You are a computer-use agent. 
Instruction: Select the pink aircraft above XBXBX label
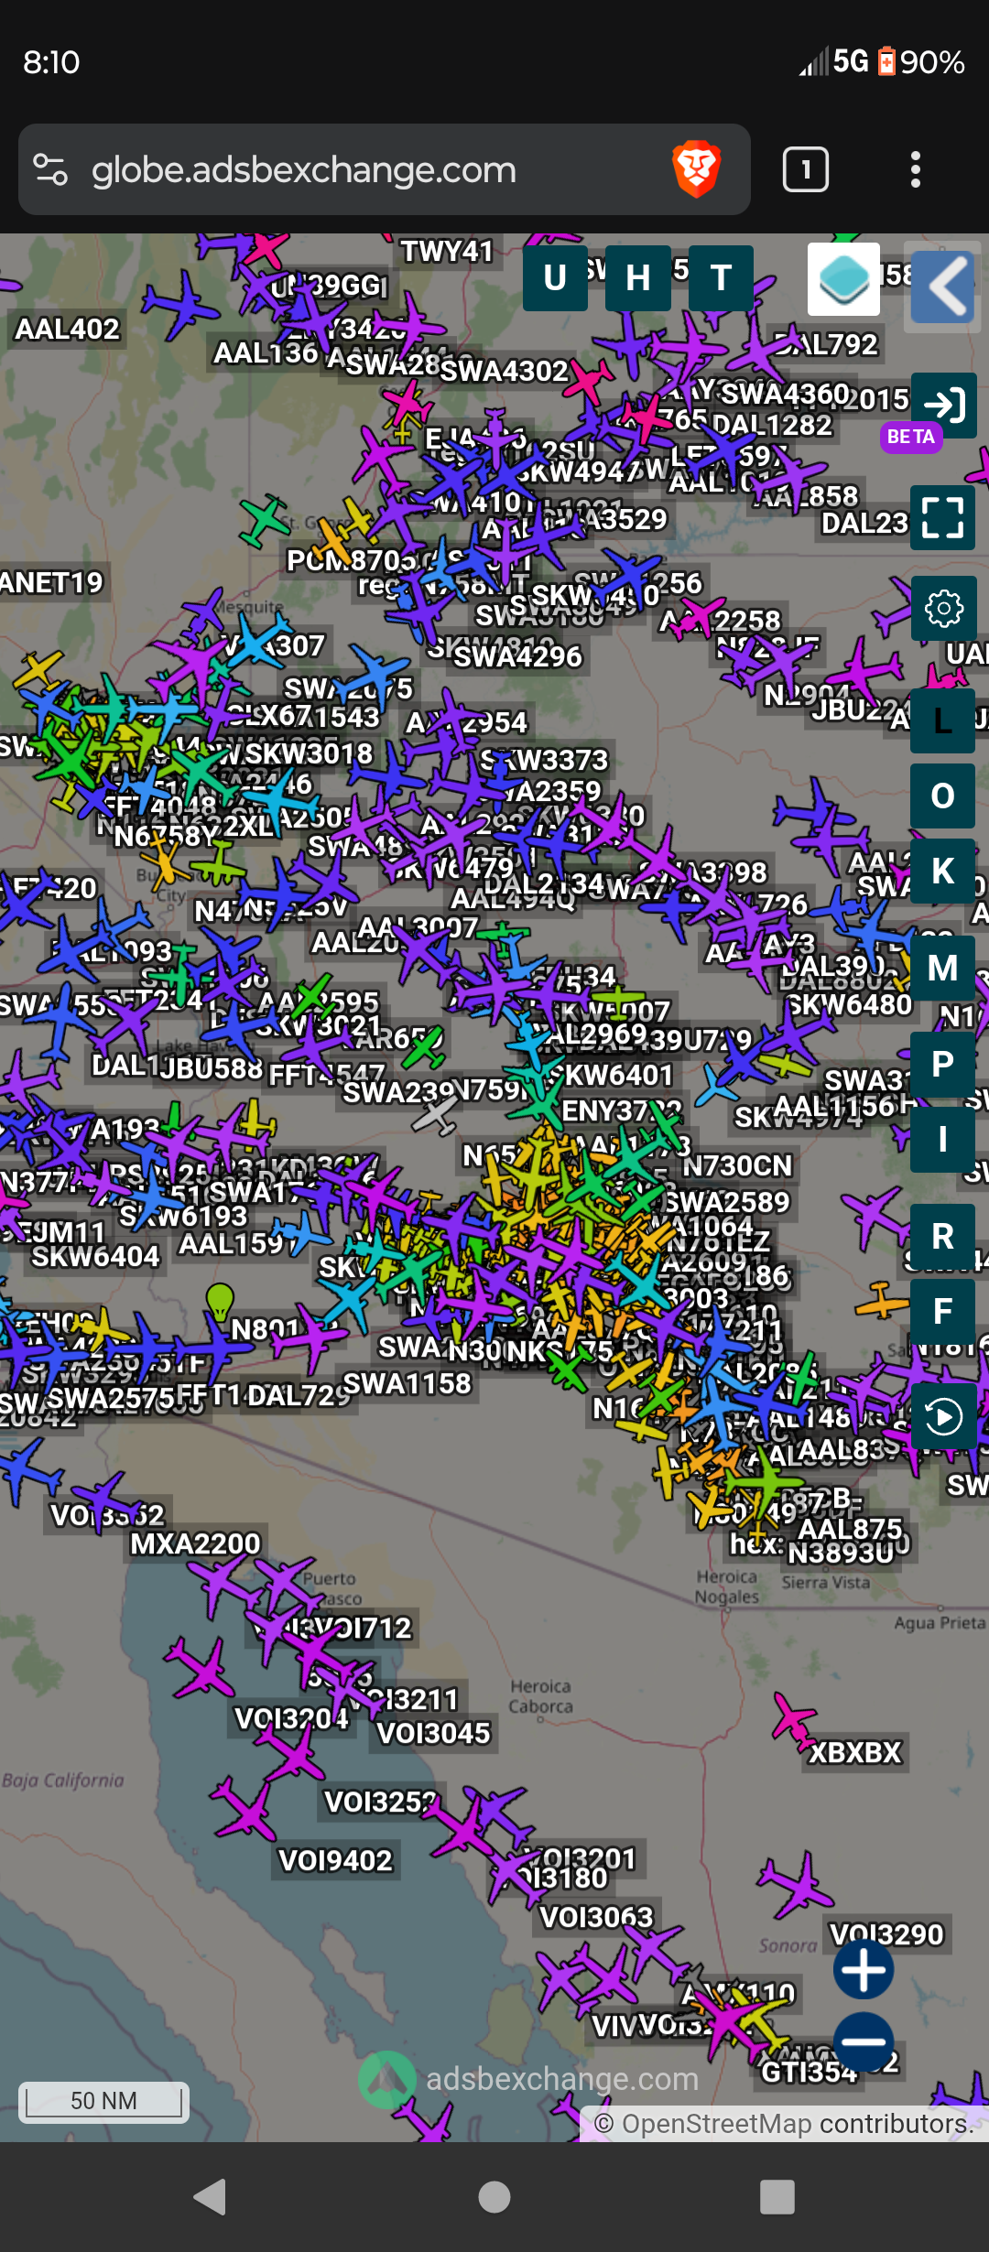[x=794, y=1721]
